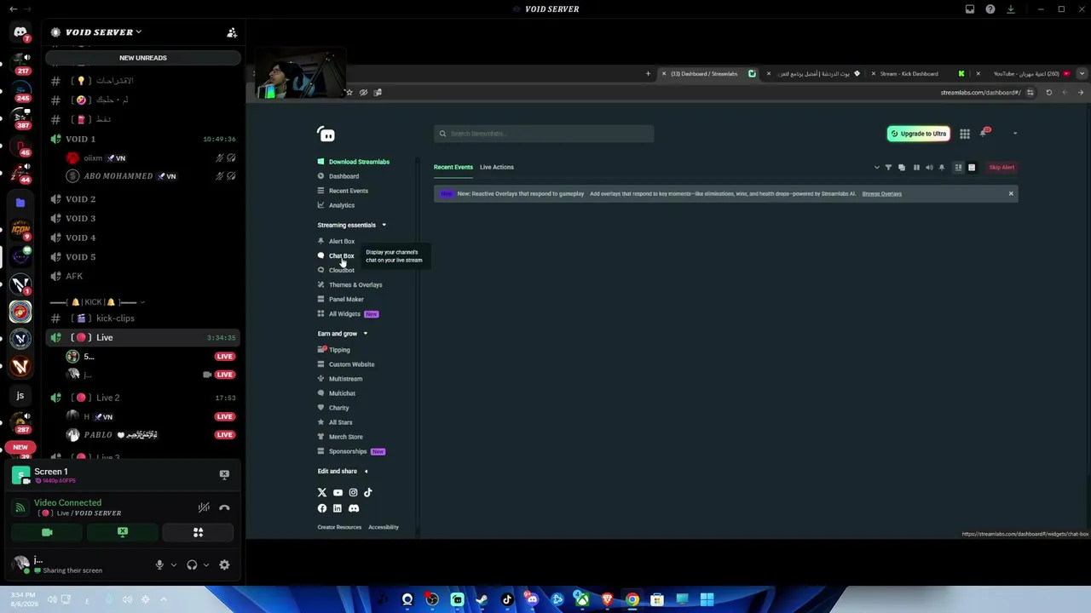Open the voice connection signal icon
Image resolution: width=1091 pixels, height=613 pixels.
point(20,507)
